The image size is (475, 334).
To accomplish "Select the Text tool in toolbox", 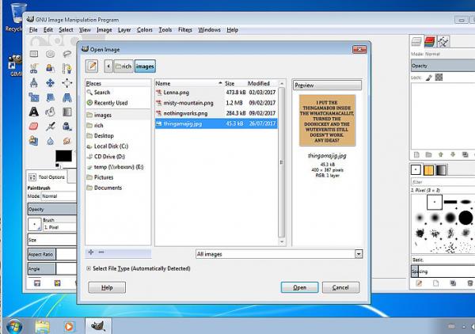I will click(x=34, y=112).
